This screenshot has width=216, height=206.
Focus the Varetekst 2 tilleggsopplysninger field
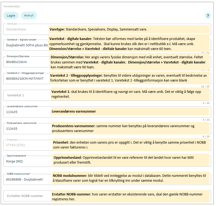point(26,79)
